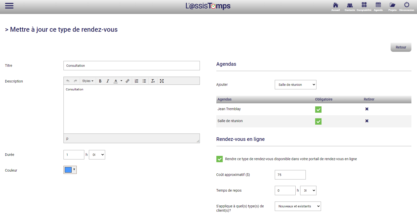Viewport: 417px width, 215px height.
Task: Go to Contacts in top navigation
Action: click(350, 7)
